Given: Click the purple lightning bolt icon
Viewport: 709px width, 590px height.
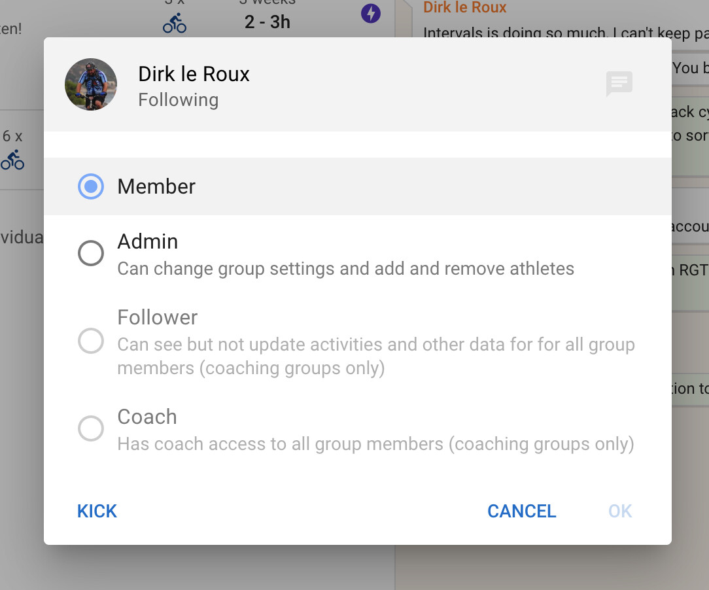Looking at the screenshot, I should tap(371, 13).
